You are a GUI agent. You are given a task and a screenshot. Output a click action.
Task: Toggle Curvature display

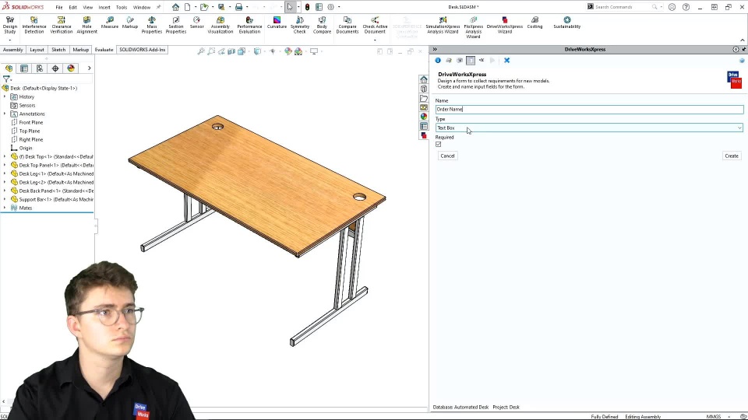277,23
